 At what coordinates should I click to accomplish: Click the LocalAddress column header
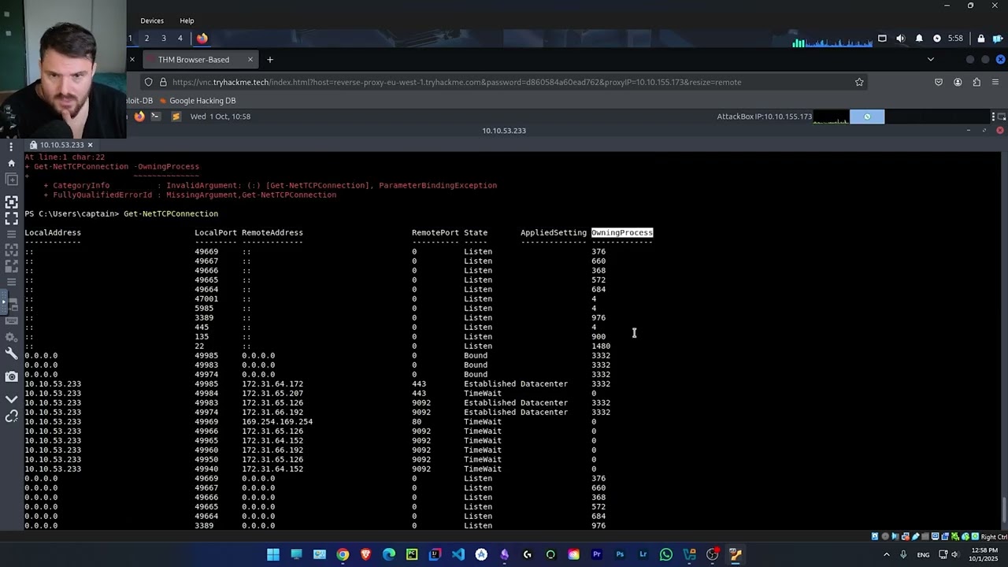pos(53,232)
